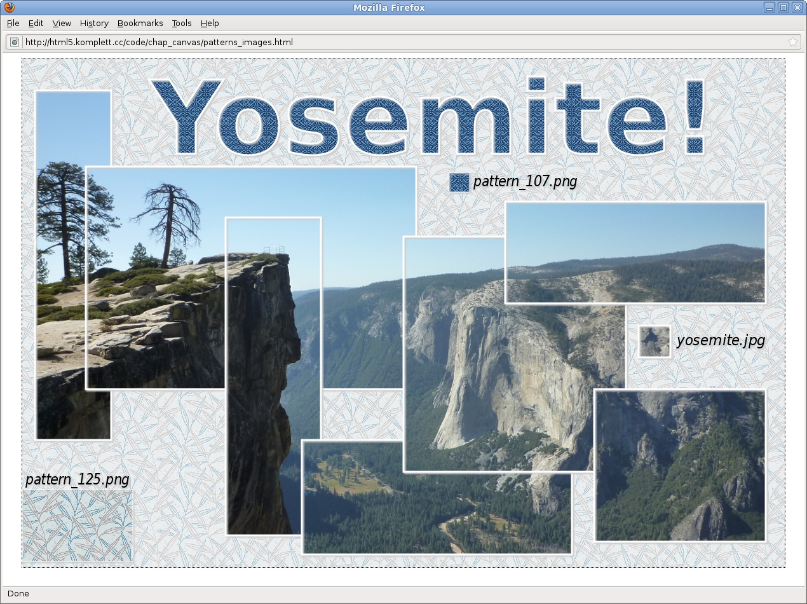Click the Firefox logo in title bar
807x604 pixels.
point(9,8)
